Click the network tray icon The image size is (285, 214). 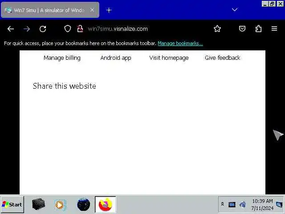(243, 205)
